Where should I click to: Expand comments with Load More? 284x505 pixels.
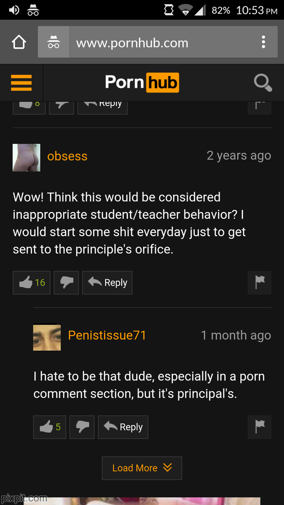[x=142, y=468]
